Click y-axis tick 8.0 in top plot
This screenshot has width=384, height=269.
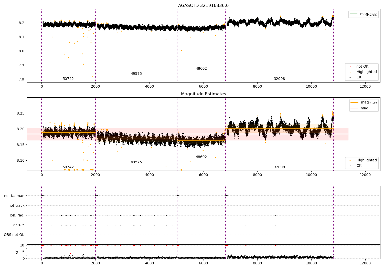click(x=22, y=51)
